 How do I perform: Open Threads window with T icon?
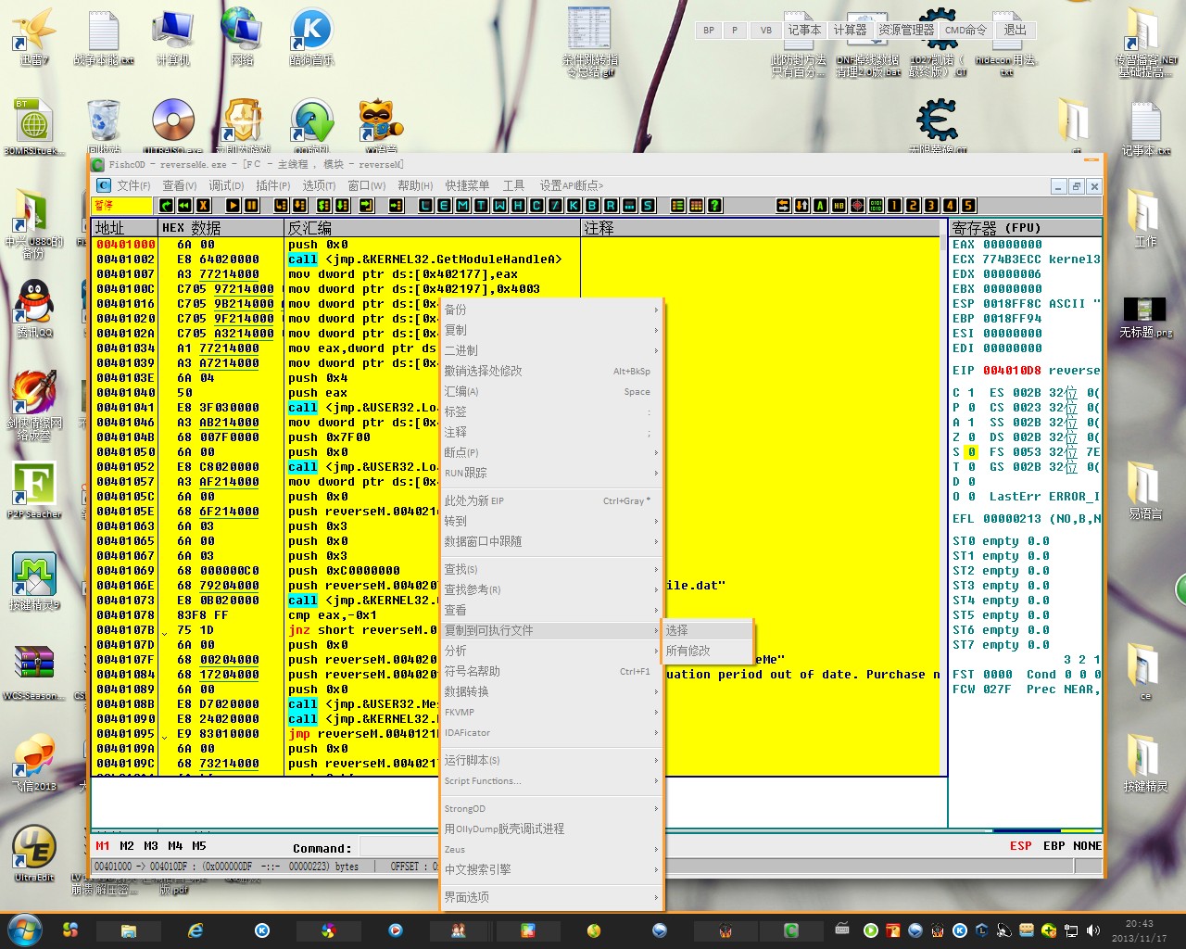coord(482,205)
